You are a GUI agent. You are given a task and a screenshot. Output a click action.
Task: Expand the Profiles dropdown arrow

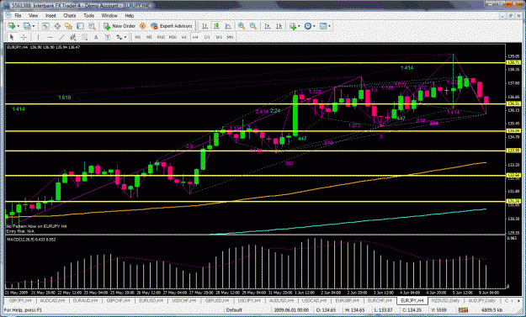click(x=33, y=26)
